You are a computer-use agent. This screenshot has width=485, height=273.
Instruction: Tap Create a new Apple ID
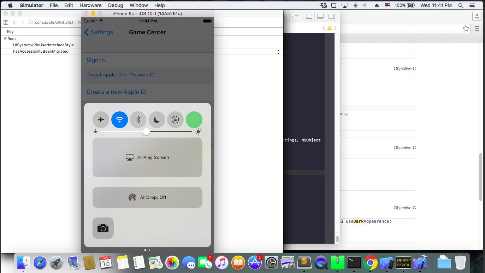[x=116, y=92]
